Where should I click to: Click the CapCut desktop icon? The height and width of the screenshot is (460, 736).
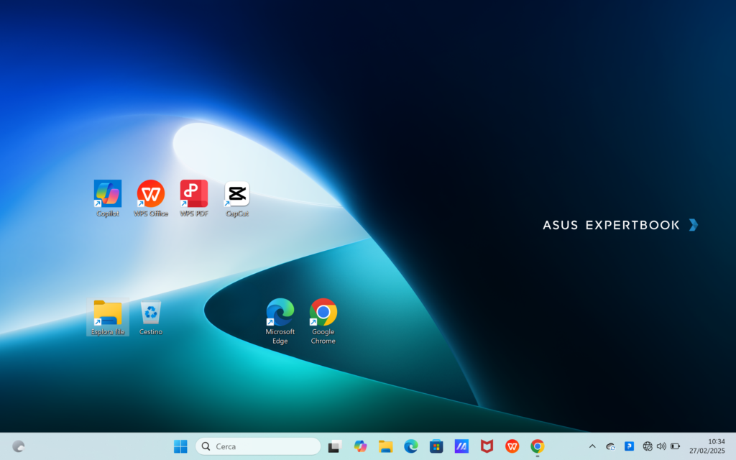[237, 194]
